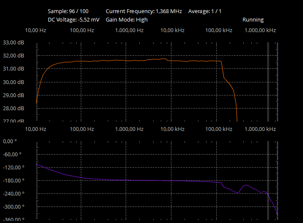The image size is (303, 223).
Task: Click the 28,00 dB axis label
Action: 14,109
